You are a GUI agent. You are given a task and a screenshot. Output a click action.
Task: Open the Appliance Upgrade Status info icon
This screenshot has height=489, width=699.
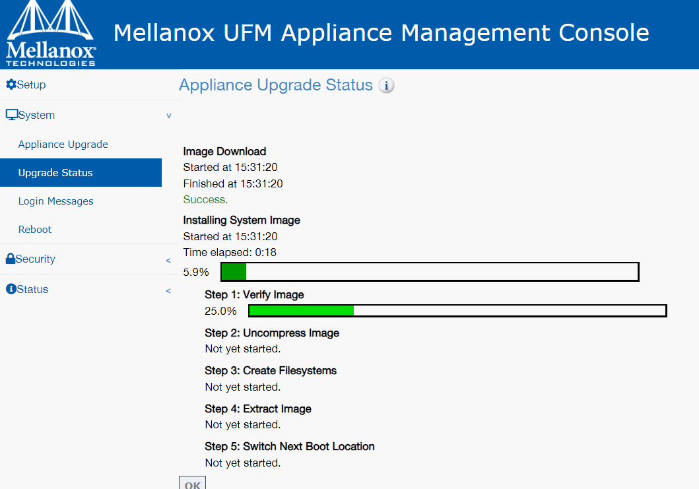coord(387,85)
